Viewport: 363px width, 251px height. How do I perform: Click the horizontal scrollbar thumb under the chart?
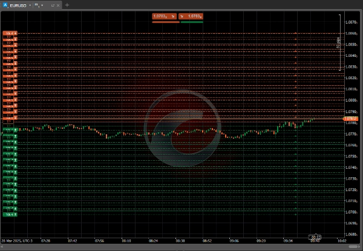353,247
